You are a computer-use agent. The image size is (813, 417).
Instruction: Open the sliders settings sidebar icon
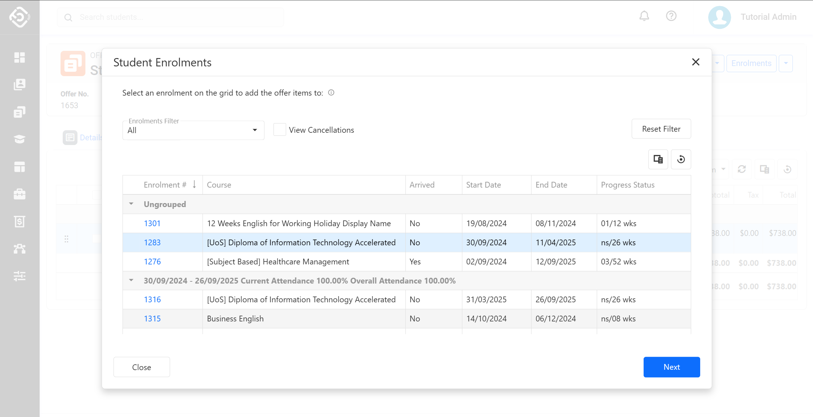19,276
